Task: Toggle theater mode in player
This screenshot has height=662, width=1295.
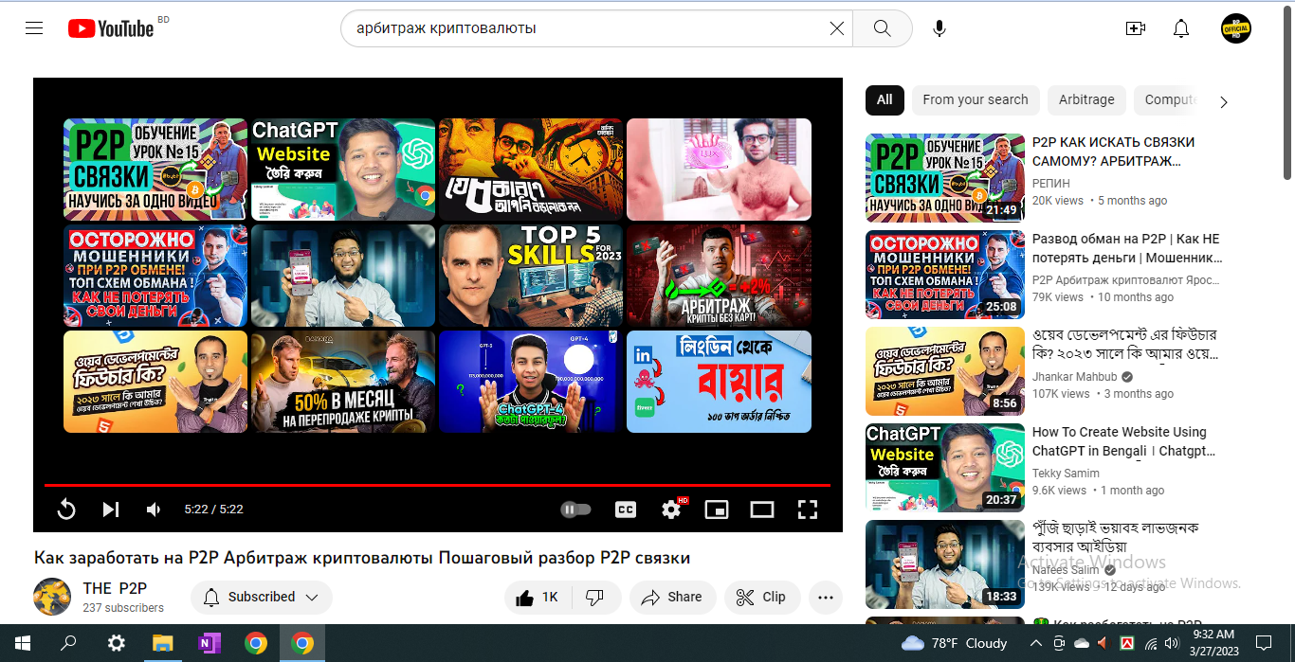Action: [762, 510]
